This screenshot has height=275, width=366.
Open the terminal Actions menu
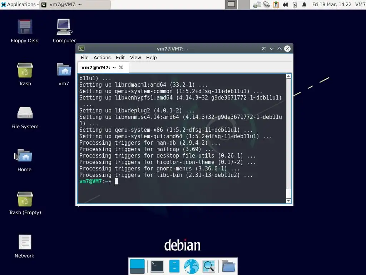(102, 58)
